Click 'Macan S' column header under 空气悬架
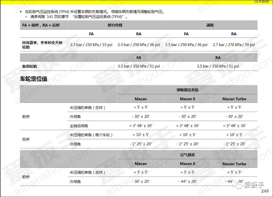 pos(187,164)
